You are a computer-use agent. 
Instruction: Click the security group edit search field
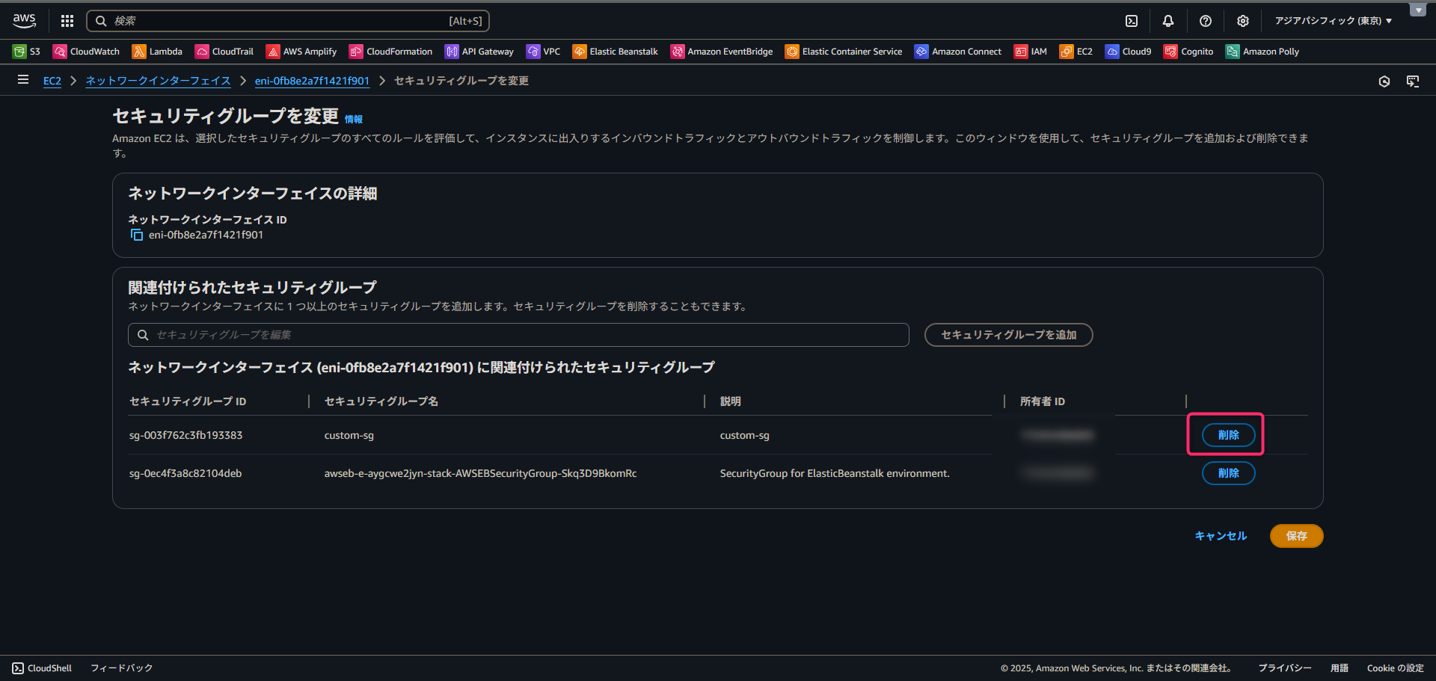point(518,335)
